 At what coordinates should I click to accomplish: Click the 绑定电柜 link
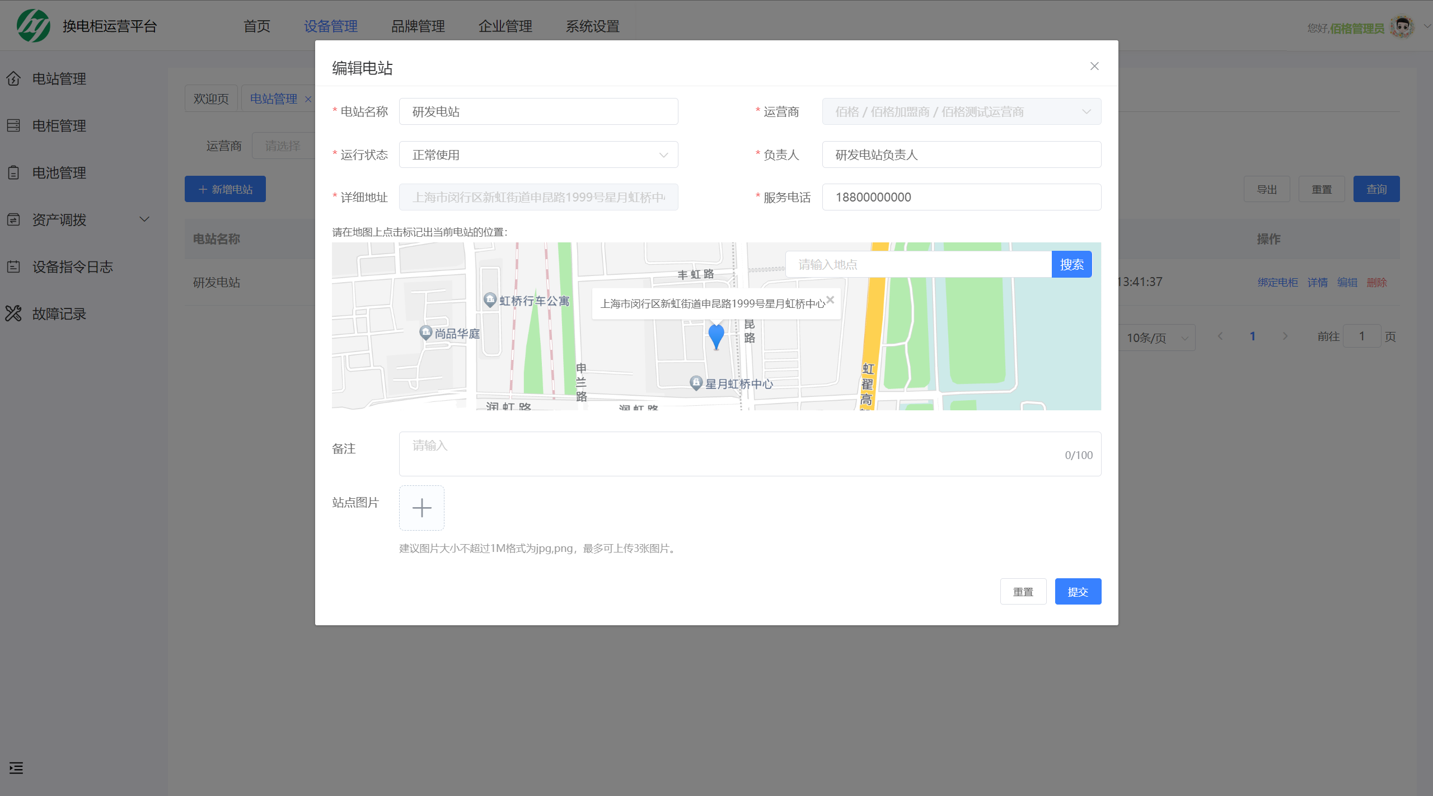(x=1278, y=282)
